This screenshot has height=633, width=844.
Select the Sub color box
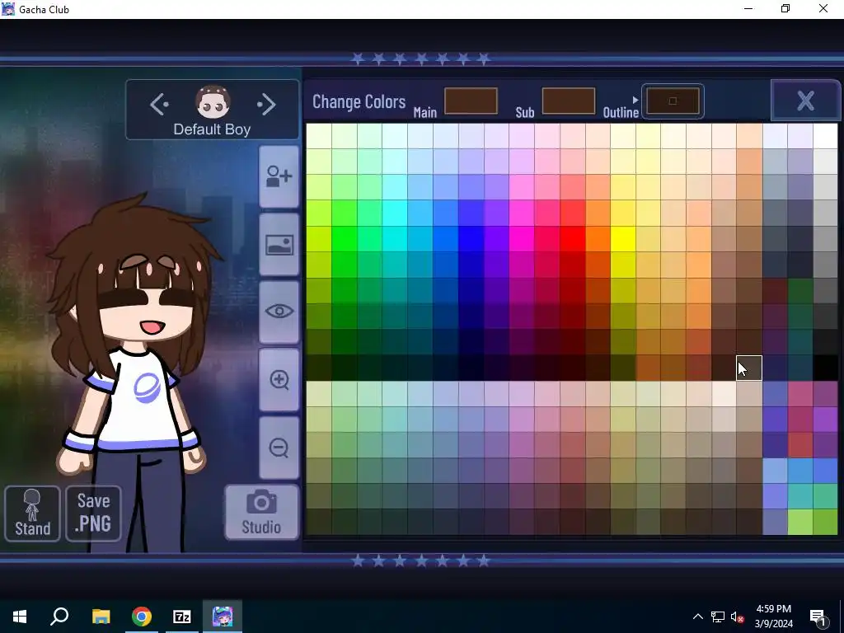click(569, 101)
